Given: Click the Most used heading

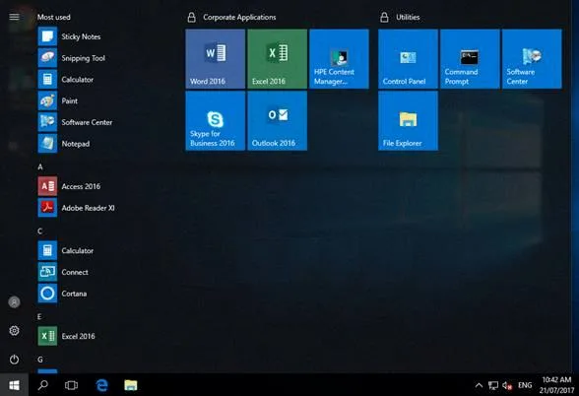Looking at the screenshot, I should point(54,17).
